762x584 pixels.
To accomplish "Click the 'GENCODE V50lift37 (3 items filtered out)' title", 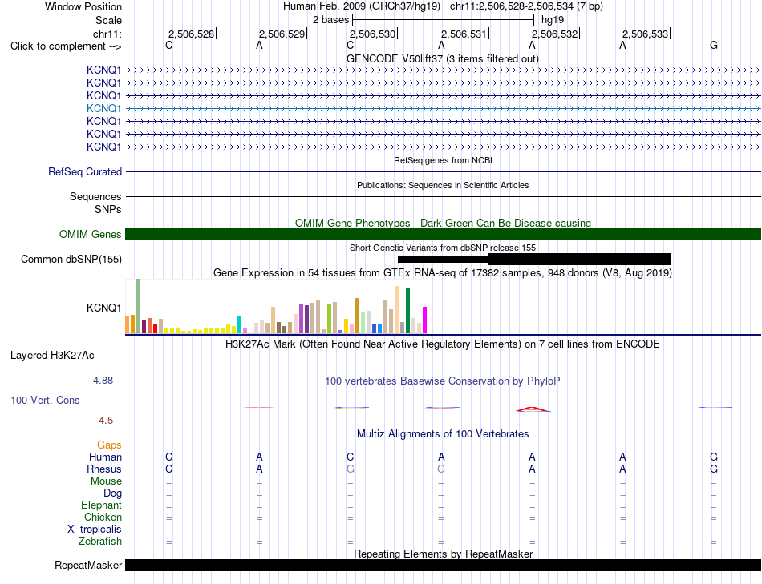I will point(443,58).
